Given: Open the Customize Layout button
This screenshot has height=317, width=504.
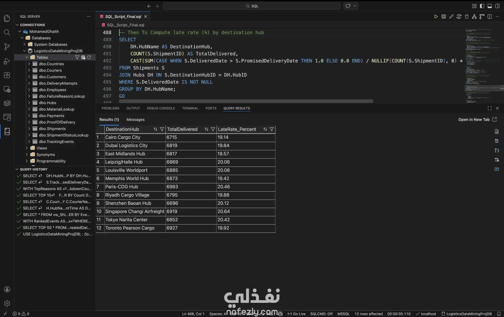Looking at the screenshot, I should pyautogui.click(x=474, y=6).
